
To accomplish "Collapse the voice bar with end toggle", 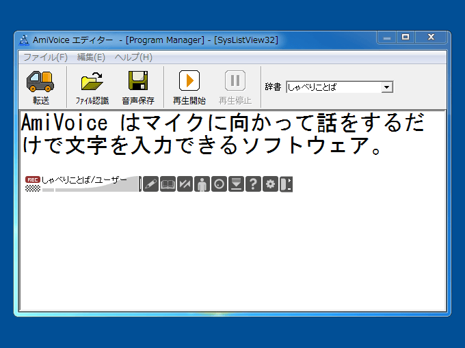I will (x=286, y=184).
